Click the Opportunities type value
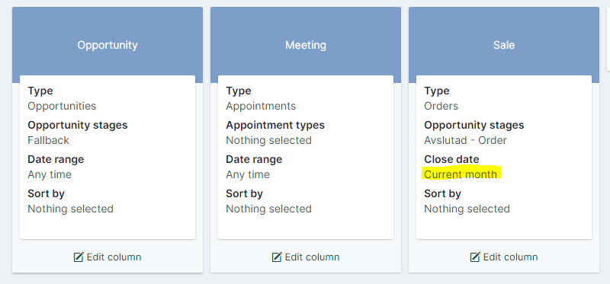610x284 pixels. click(62, 106)
